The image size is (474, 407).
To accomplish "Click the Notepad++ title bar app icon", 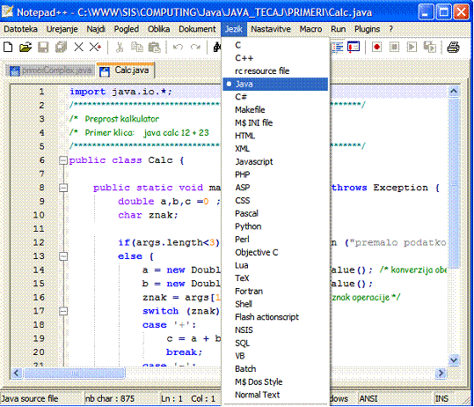I will [7, 11].
